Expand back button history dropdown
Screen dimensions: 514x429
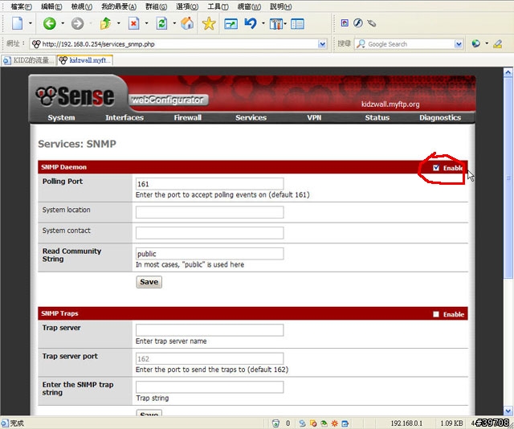pyautogui.click(x=63, y=23)
